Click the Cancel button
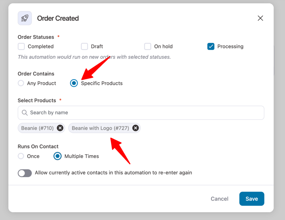285x220 pixels. click(x=219, y=199)
